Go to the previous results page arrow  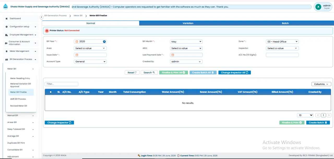click(318, 115)
